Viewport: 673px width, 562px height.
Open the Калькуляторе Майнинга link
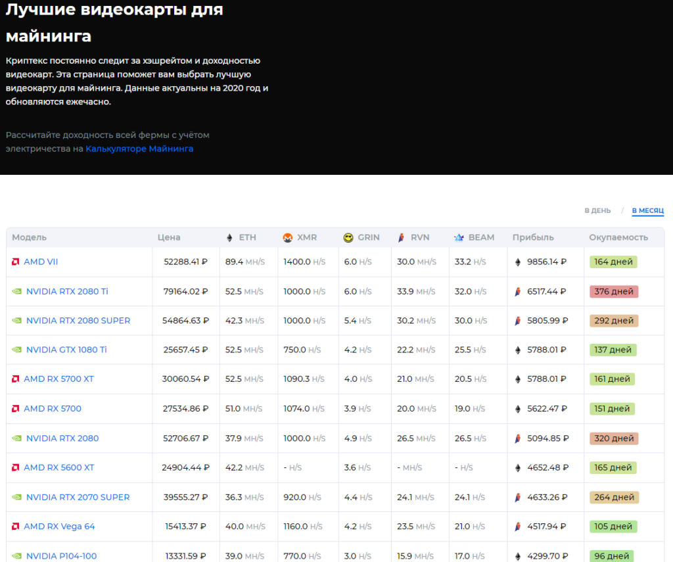tap(139, 149)
